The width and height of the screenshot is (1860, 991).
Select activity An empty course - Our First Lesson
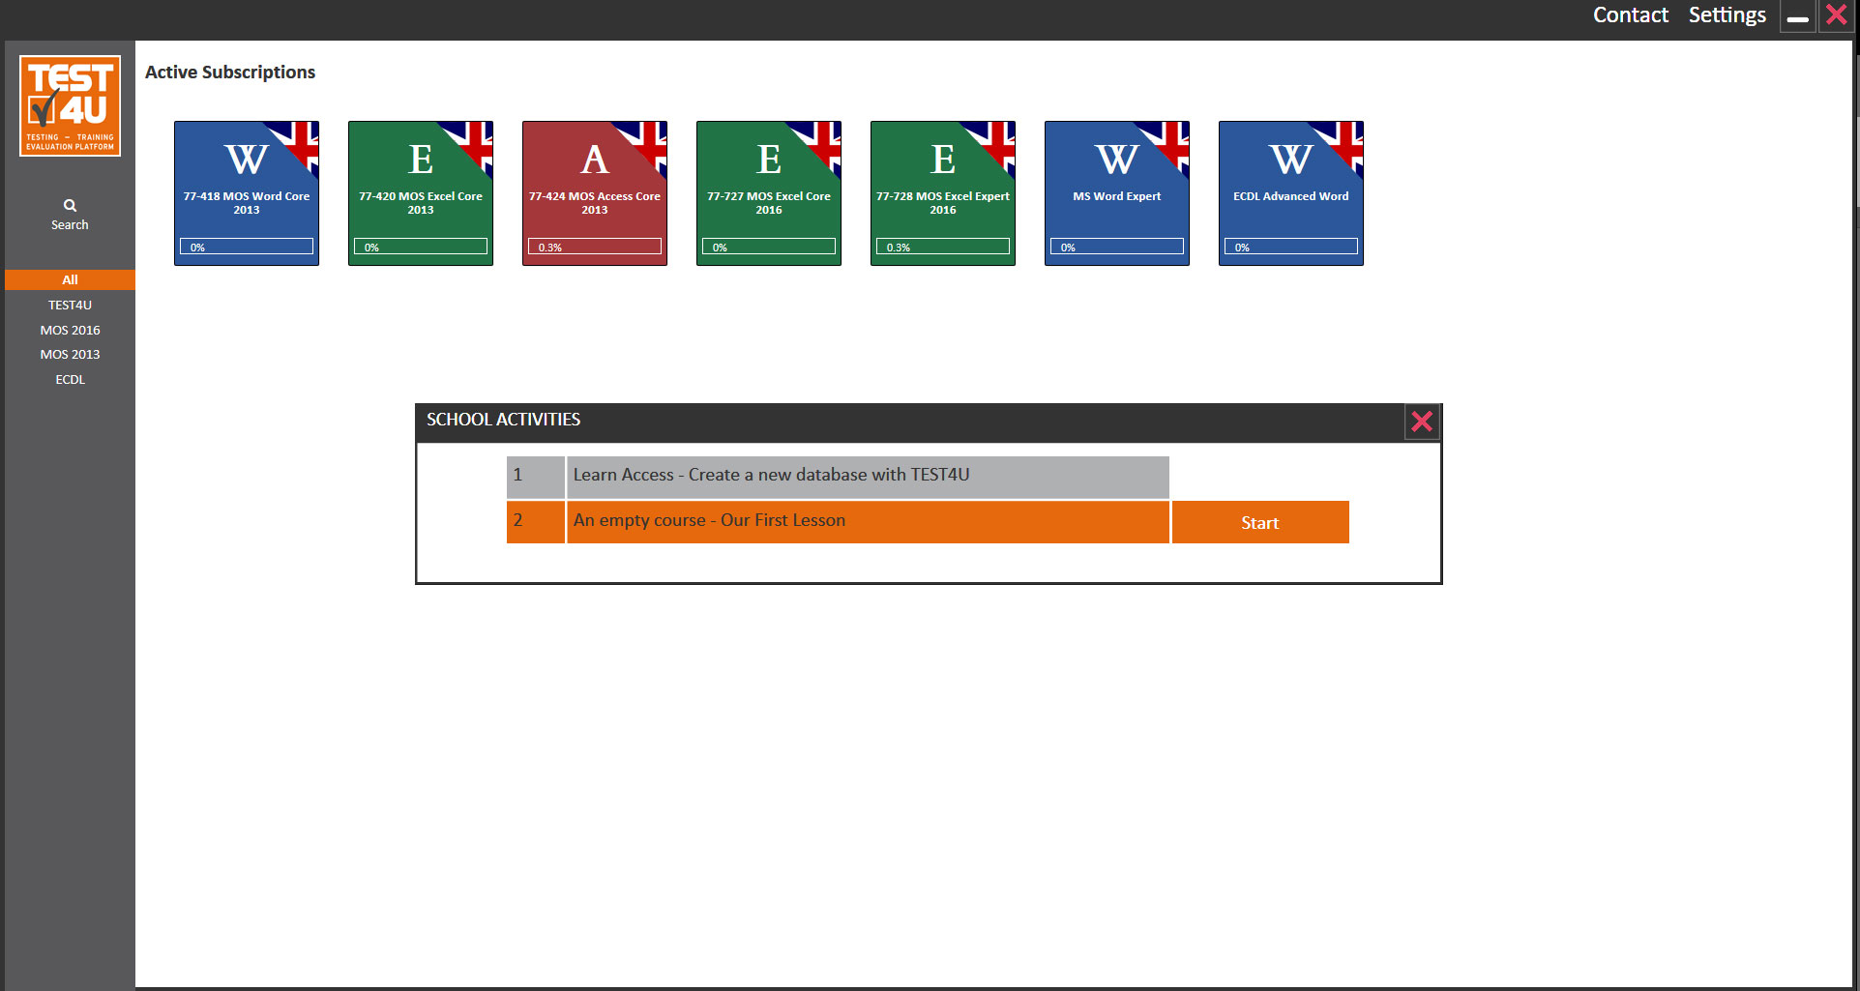(x=868, y=521)
